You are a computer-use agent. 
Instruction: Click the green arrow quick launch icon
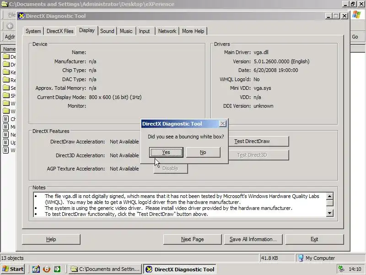tap(57, 269)
